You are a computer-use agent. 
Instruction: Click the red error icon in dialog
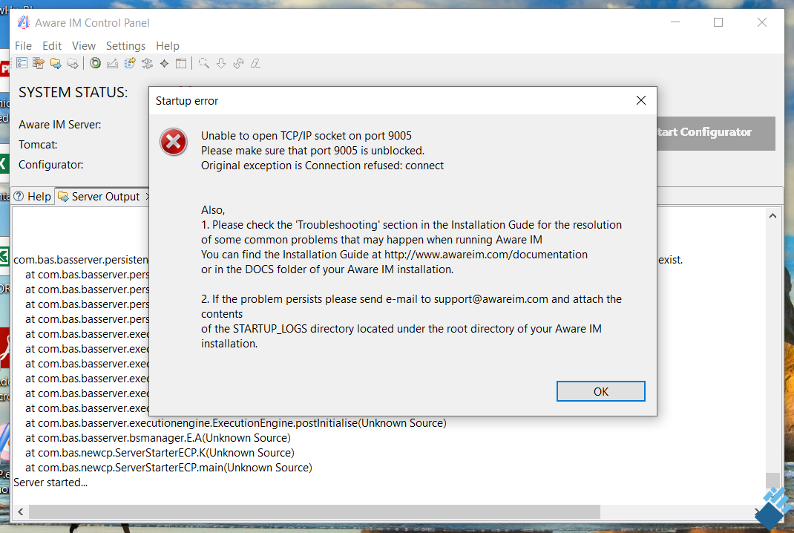[174, 141]
